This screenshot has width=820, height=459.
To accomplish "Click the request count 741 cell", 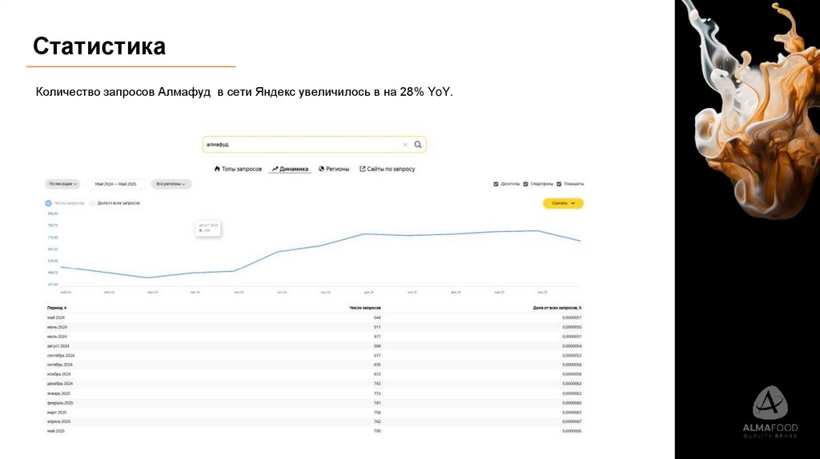I will coord(377,403).
